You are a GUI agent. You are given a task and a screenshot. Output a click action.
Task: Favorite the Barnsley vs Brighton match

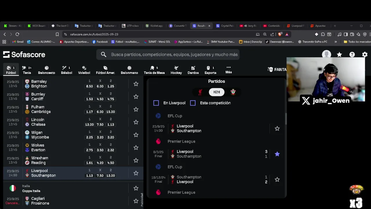(136, 84)
